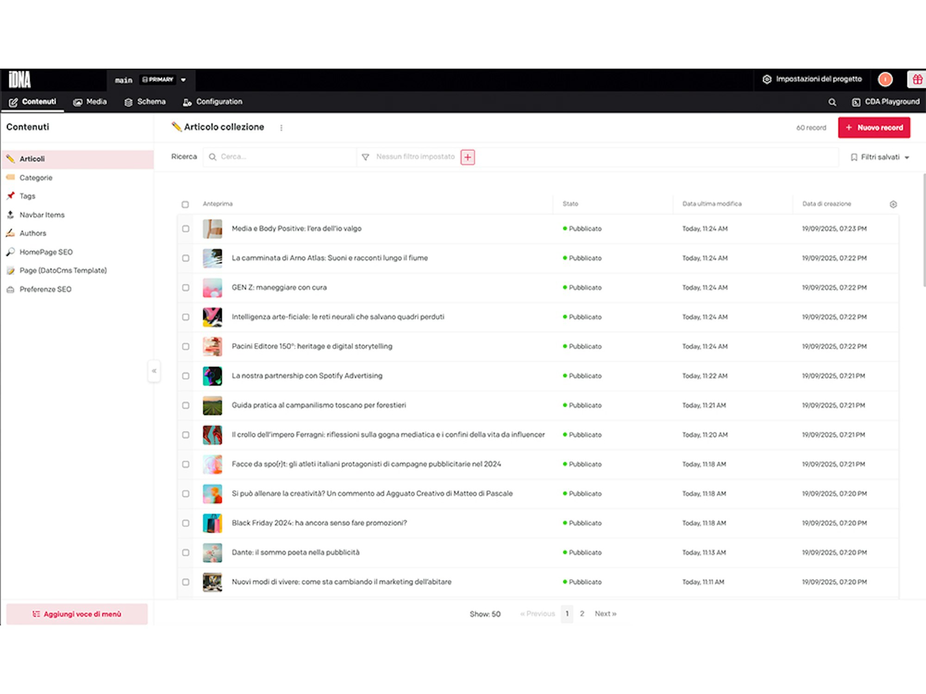Open table column settings gear
Viewport: 926px width, 694px height.
[893, 204]
